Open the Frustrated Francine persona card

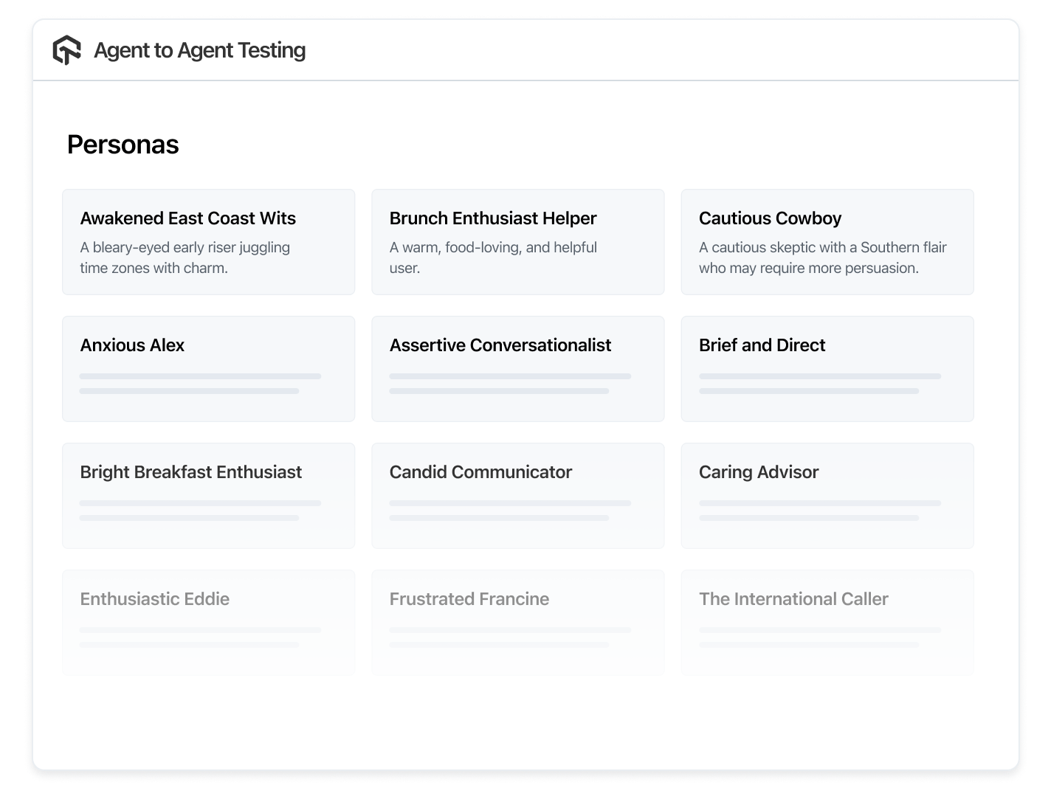coord(518,621)
